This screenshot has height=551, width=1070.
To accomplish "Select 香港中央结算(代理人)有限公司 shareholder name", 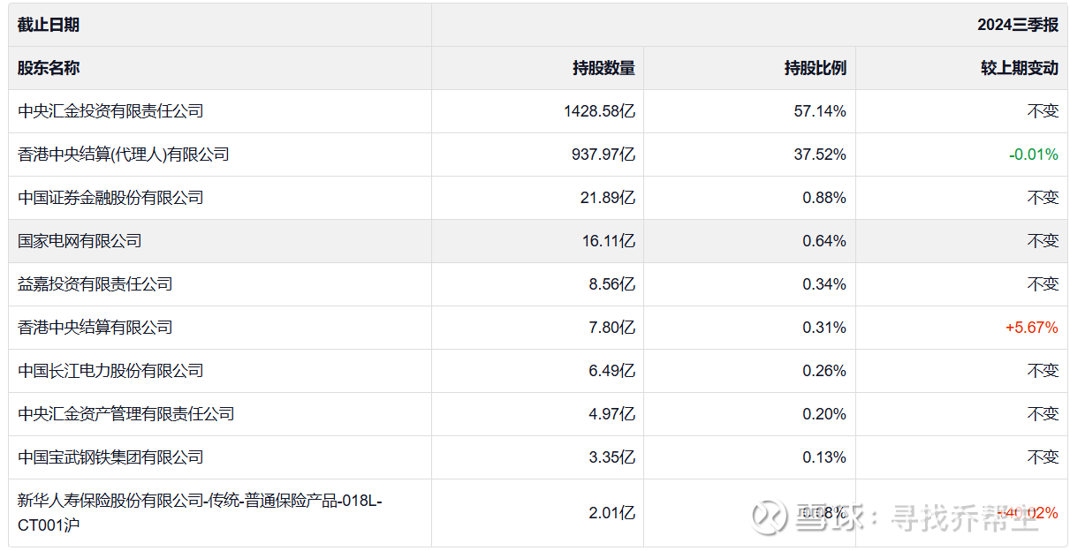I will click(124, 155).
